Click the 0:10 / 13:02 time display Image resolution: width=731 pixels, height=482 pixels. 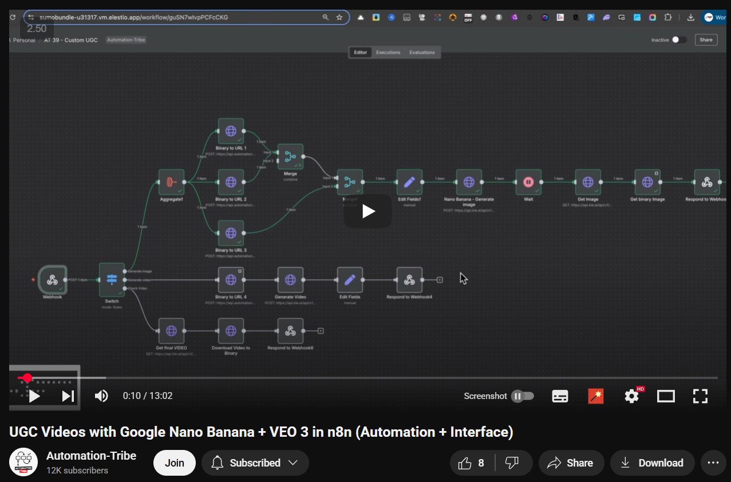[148, 396]
